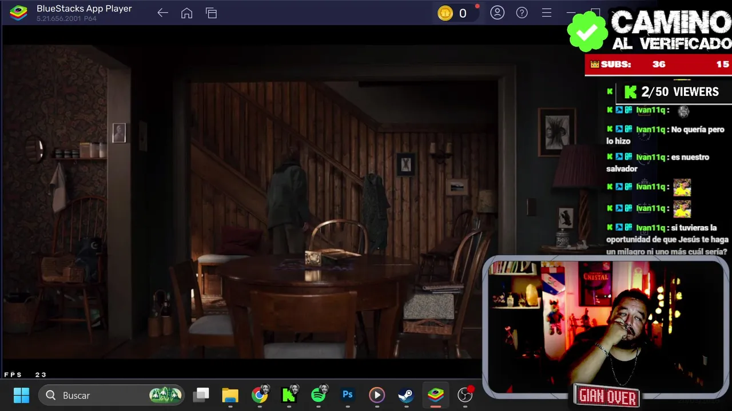Open OBS Studio from taskbar
732x411 pixels.
coord(466,394)
